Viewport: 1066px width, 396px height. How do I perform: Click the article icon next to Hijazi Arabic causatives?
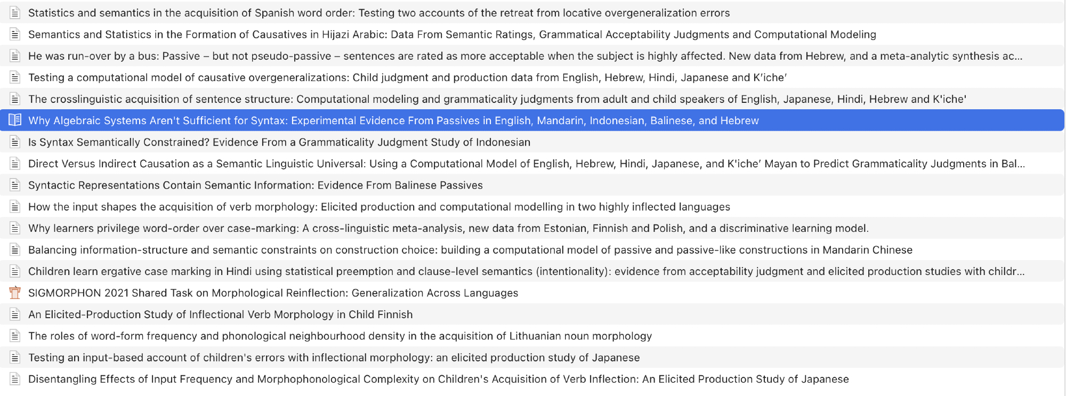tap(15, 35)
